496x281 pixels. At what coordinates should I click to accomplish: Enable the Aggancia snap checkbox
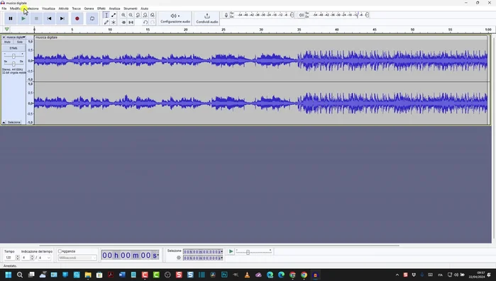click(x=60, y=251)
